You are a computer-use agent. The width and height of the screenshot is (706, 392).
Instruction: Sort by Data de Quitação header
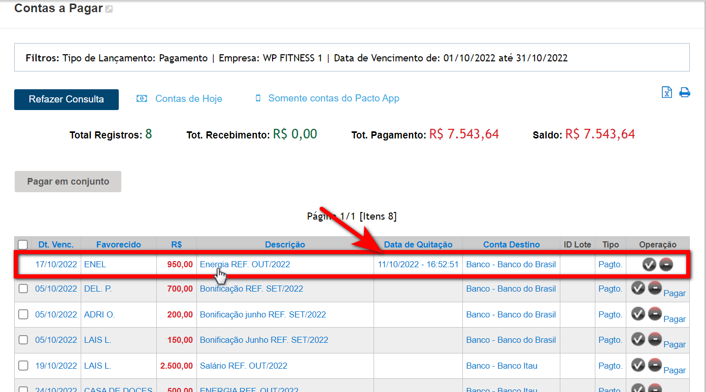pos(418,244)
